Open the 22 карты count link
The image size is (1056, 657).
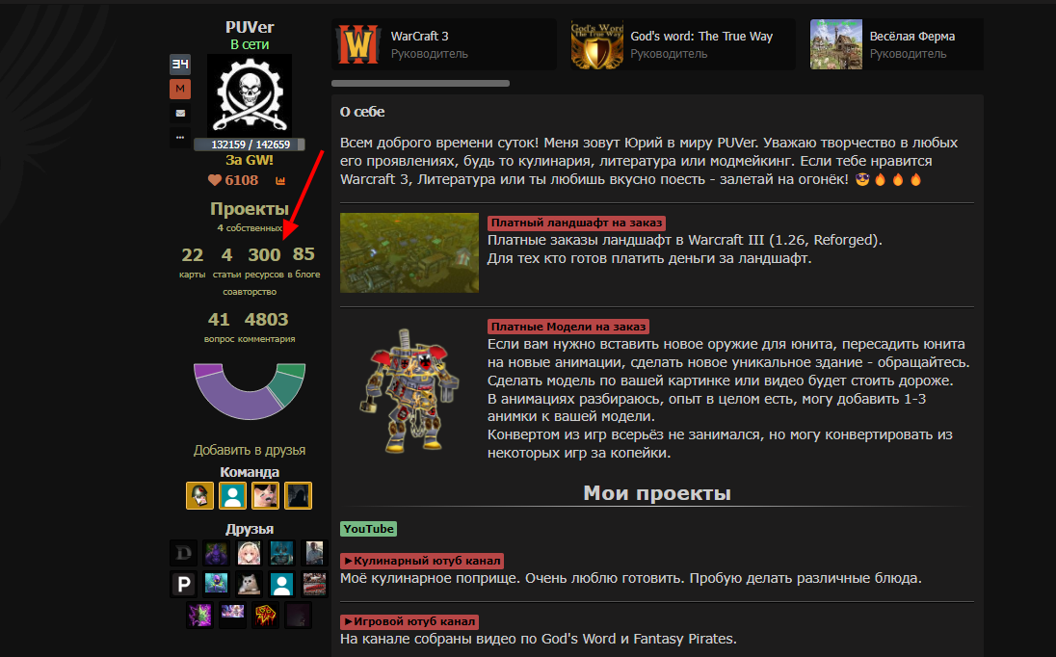click(192, 263)
